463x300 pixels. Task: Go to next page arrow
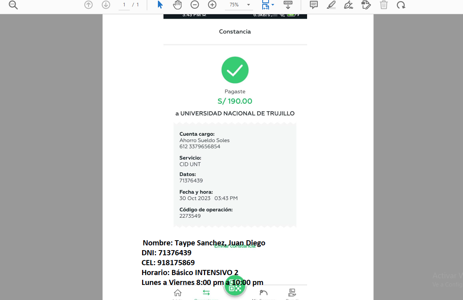tap(106, 5)
